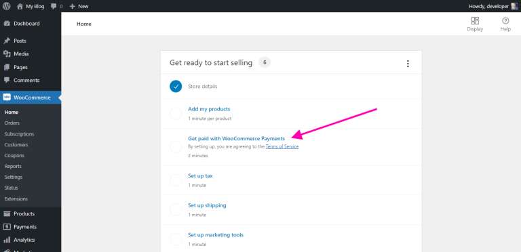
Task: Open the Customers submenu
Action: click(x=16, y=145)
